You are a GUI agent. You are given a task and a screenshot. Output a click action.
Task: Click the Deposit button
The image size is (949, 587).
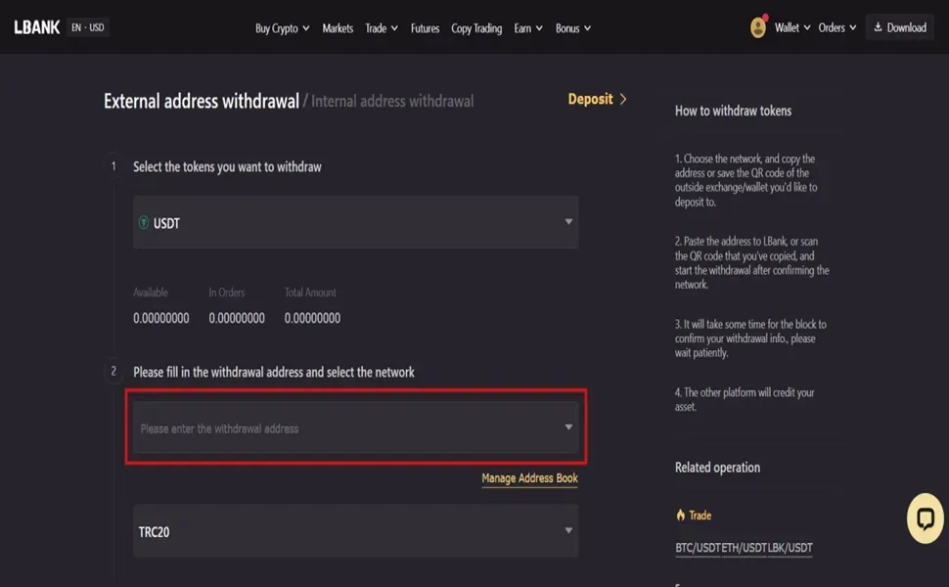click(591, 99)
